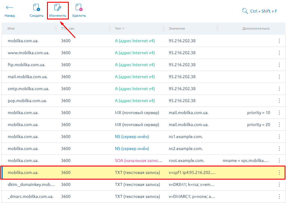Click TTL 3600 in _dmarc.mobilka.com.ua. row
The height and width of the screenshot is (206, 287).
click(66, 197)
